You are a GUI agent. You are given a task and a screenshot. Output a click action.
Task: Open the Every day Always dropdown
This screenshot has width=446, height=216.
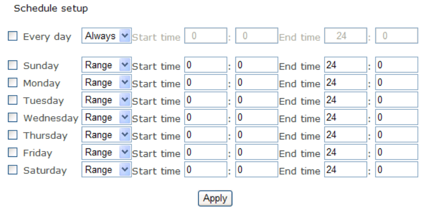coord(107,36)
